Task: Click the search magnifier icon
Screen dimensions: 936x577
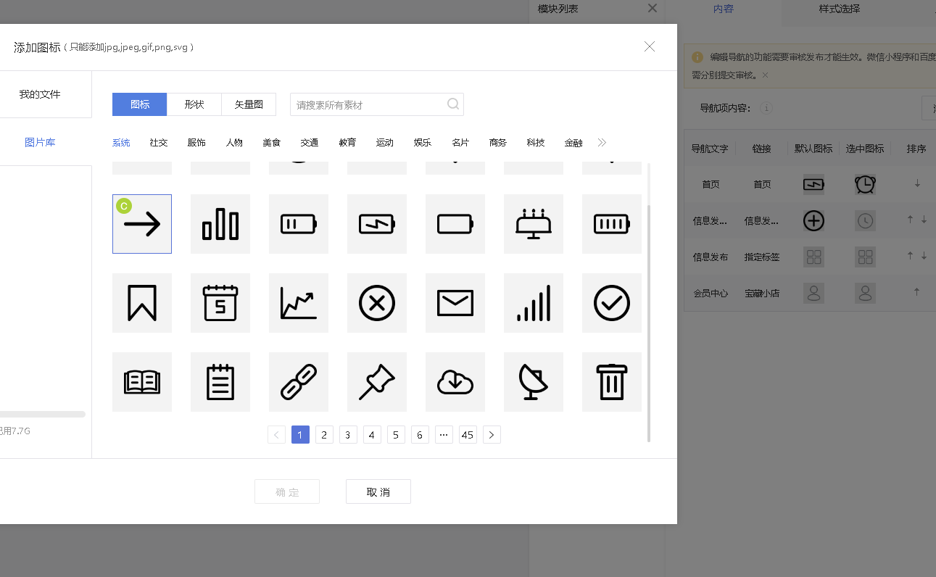Action: (x=453, y=104)
